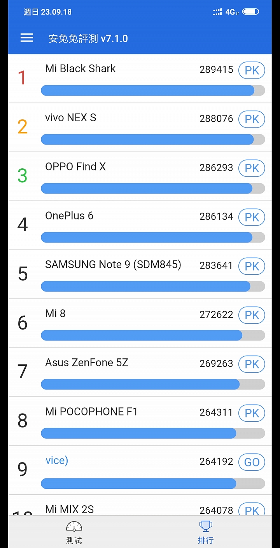Tap the speedometer test icon

(74, 527)
